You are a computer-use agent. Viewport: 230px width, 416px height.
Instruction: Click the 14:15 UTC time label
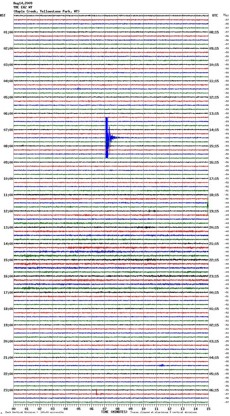tap(214, 130)
